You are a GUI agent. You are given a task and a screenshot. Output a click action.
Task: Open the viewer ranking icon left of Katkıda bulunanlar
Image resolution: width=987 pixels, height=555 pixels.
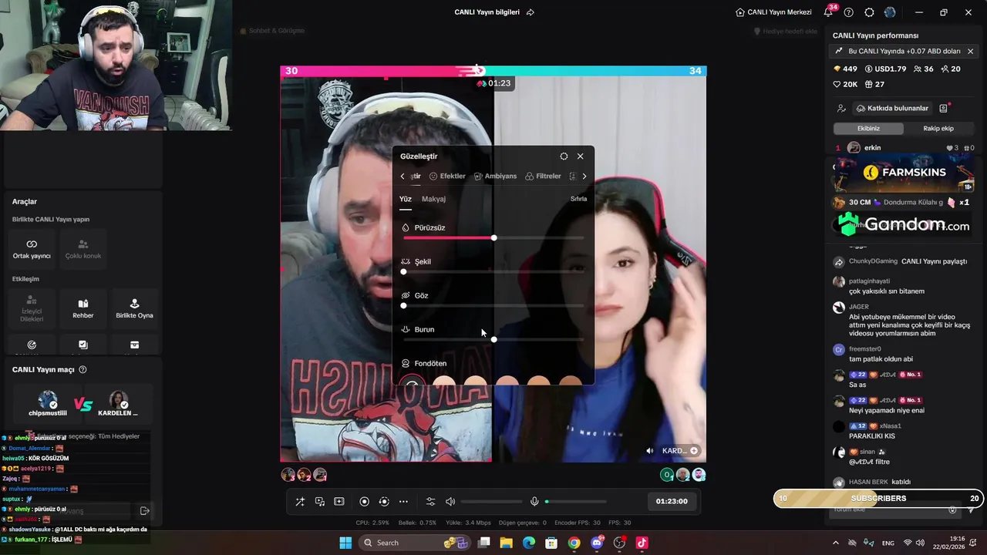(x=841, y=108)
